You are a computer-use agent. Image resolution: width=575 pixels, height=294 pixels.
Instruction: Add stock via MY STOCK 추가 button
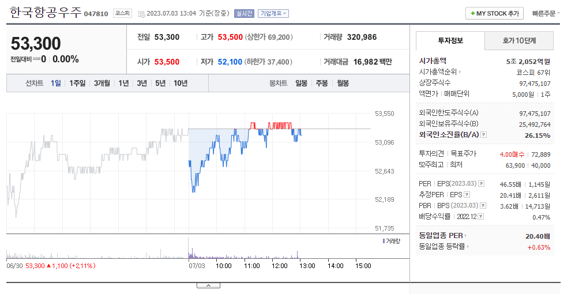pos(494,14)
